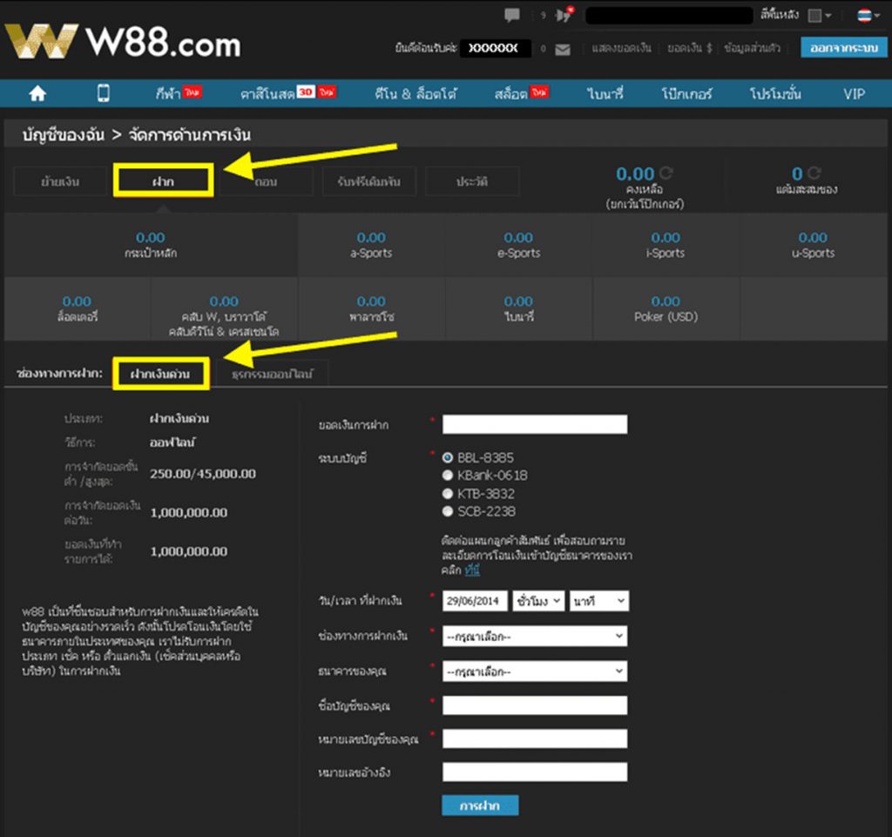Refresh the reward points counter
The image size is (892, 837).
(814, 173)
